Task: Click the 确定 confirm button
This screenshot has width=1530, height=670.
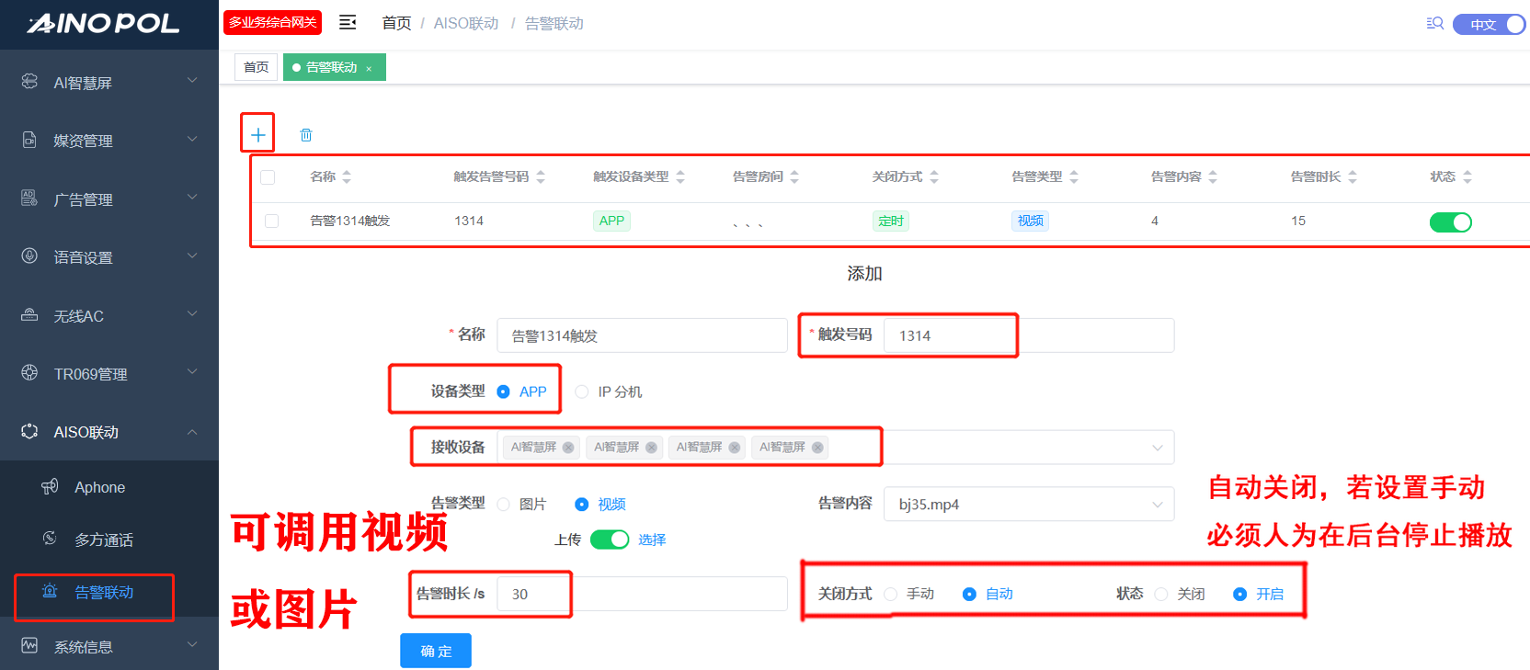Action: click(436, 651)
